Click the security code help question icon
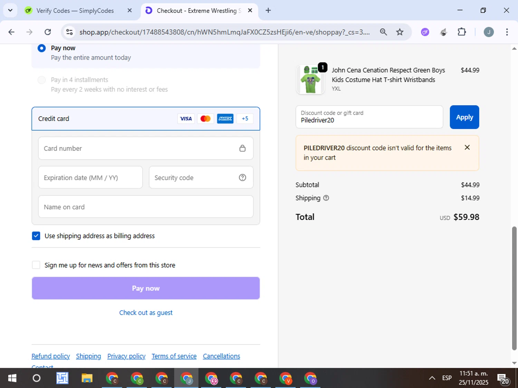The image size is (518, 388). (242, 178)
